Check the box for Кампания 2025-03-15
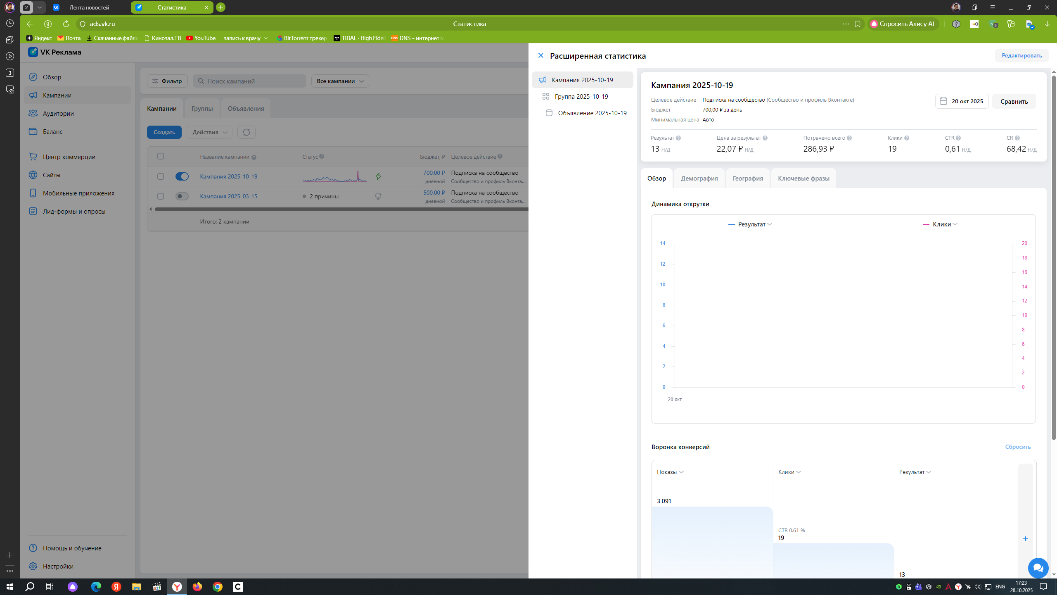Screen dimensions: 1057x595 pos(161,196)
